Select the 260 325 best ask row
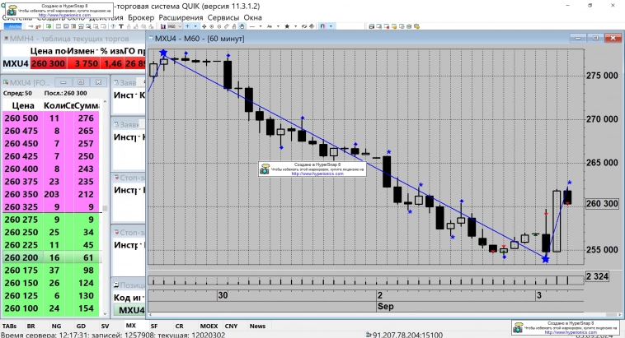625x338 pixels. (50, 206)
